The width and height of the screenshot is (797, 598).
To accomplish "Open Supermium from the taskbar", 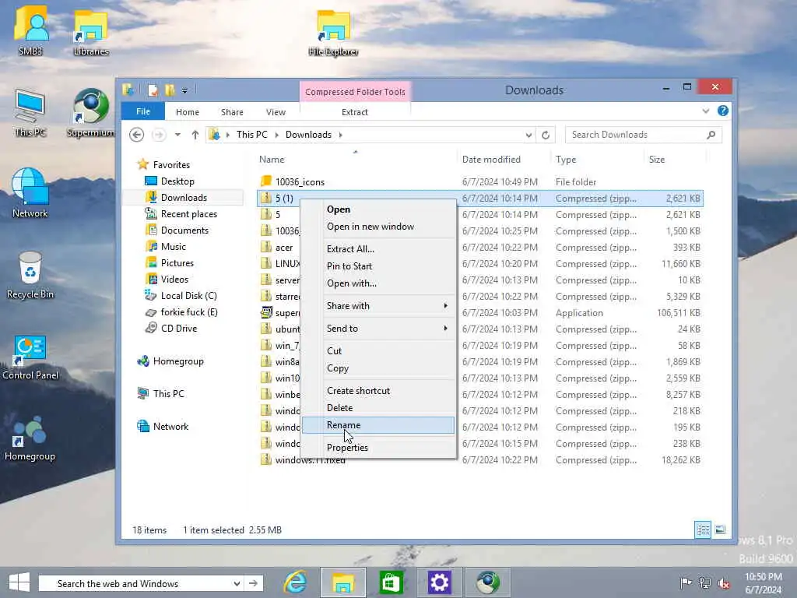I will pos(487,582).
